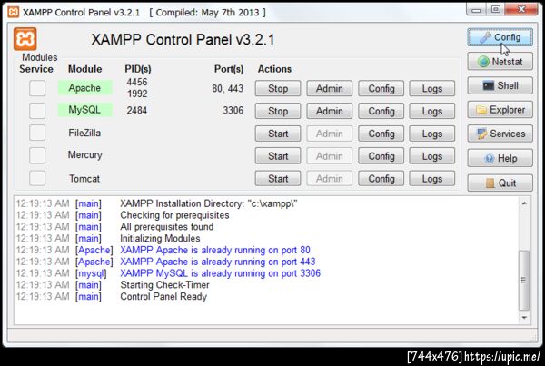Viewport: 545px width, 366px height.
Task: Click log line 'Checking for prerequisites'
Action: pos(174,215)
